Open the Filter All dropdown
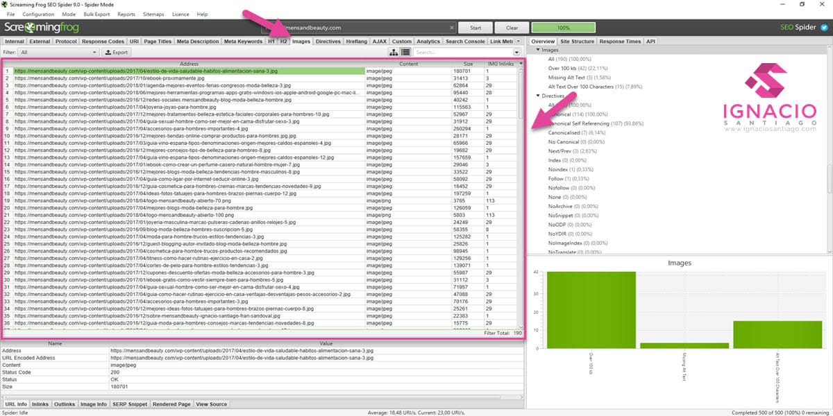This screenshot has height=416, width=833. 58,52
